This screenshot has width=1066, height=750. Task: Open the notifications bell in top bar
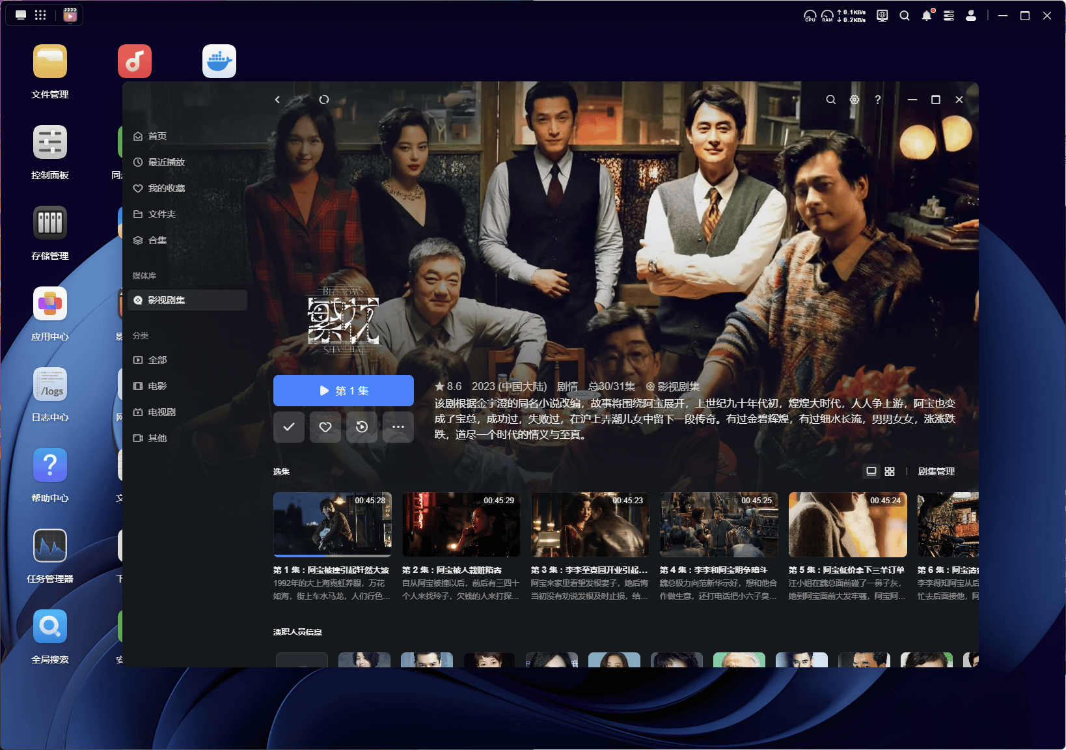point(926,16)
